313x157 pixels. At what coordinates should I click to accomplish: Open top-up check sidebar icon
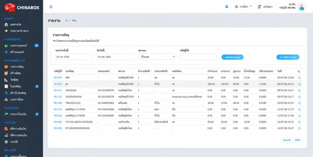click(6, 129)
